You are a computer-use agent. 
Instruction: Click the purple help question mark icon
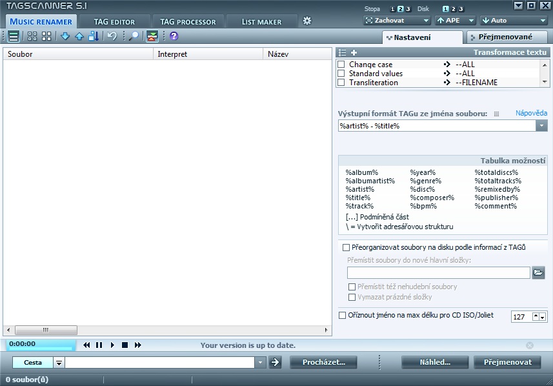[174, 36]
